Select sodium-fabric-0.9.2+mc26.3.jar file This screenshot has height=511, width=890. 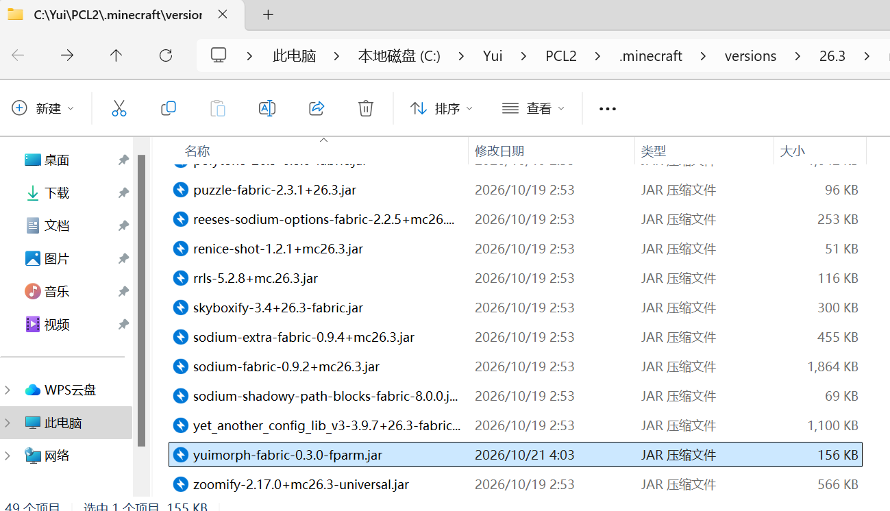[515, 366]
